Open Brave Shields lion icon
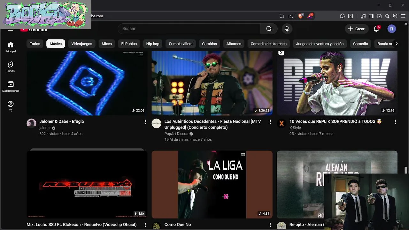Viewport: 409px width, 230px height. coord(301,16)
